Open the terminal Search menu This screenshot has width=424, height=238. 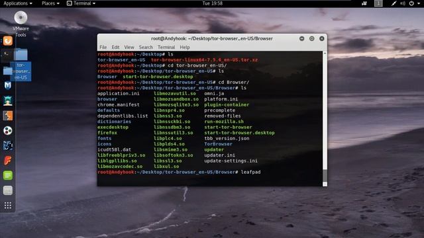146,47
